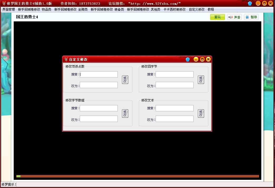The height and width of the screenshot is (188, 275).
Task: Focus the 搜索 field under 修改文本
Action: tap(175, 108)
